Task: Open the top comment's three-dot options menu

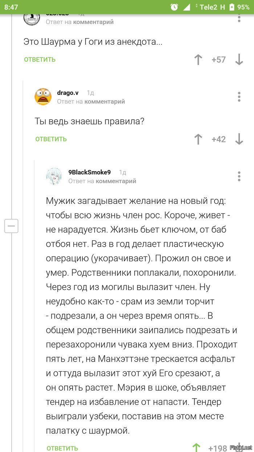Action: (x=239, y=17)
